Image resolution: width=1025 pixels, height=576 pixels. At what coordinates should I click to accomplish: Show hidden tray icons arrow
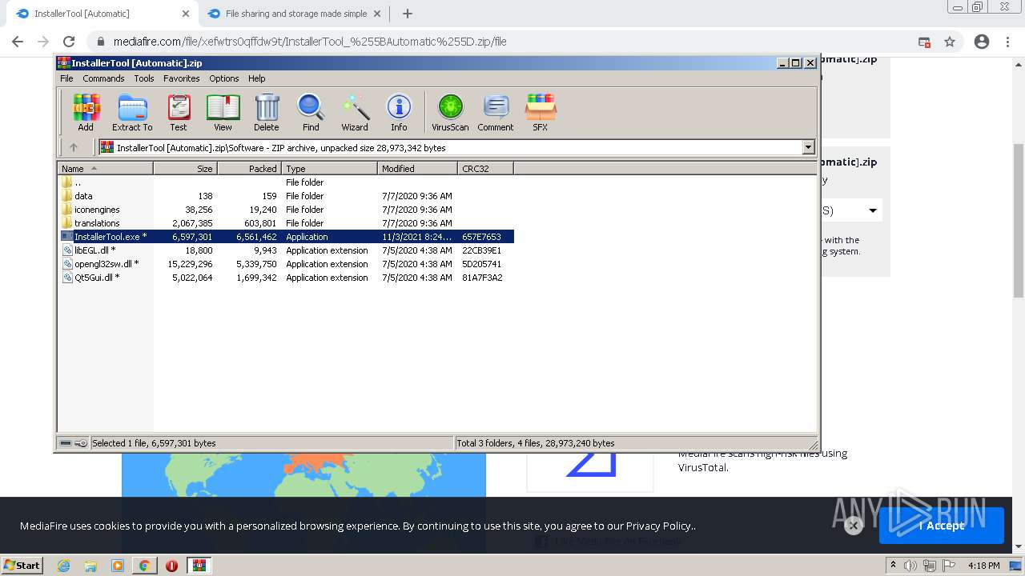point(893,566)
